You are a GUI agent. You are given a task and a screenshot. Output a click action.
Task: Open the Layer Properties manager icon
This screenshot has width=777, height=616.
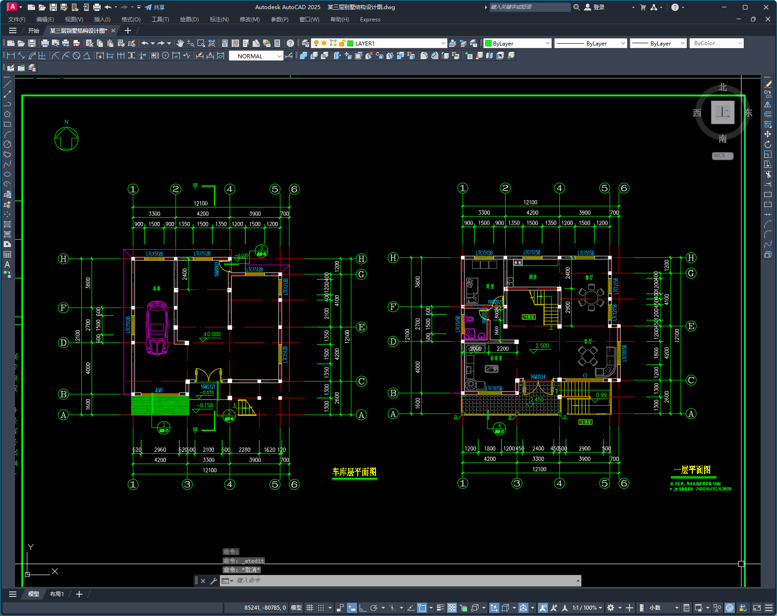(x=305, y=43)
